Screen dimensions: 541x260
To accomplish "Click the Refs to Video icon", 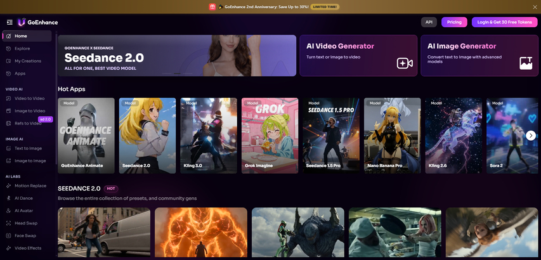I will tap(9, 123).
